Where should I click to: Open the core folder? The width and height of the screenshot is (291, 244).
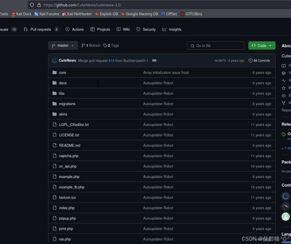[x=62, y=73]
